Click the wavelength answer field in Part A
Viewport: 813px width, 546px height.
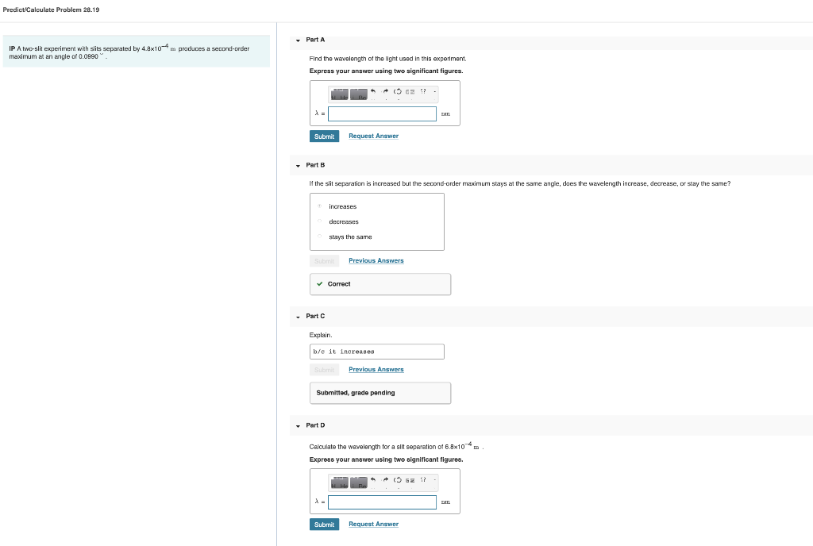click(382, 113)
